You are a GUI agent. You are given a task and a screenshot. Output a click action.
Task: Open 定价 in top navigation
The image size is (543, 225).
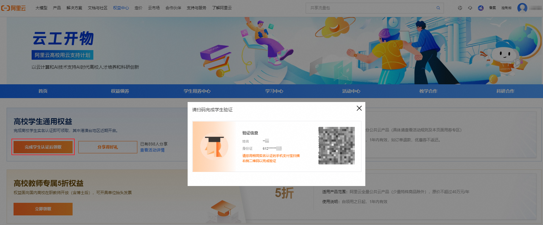[139, 8]
